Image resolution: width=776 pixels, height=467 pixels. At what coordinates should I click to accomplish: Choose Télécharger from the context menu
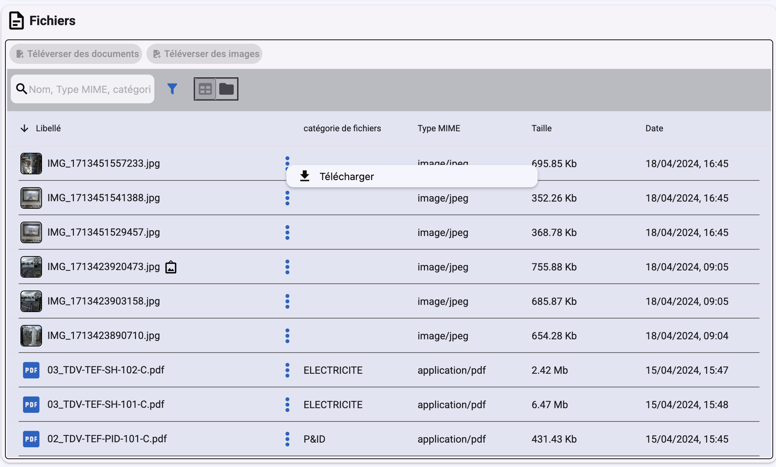[412, 176]
